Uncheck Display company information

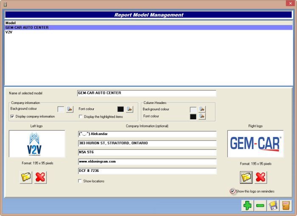pos(12,116)
